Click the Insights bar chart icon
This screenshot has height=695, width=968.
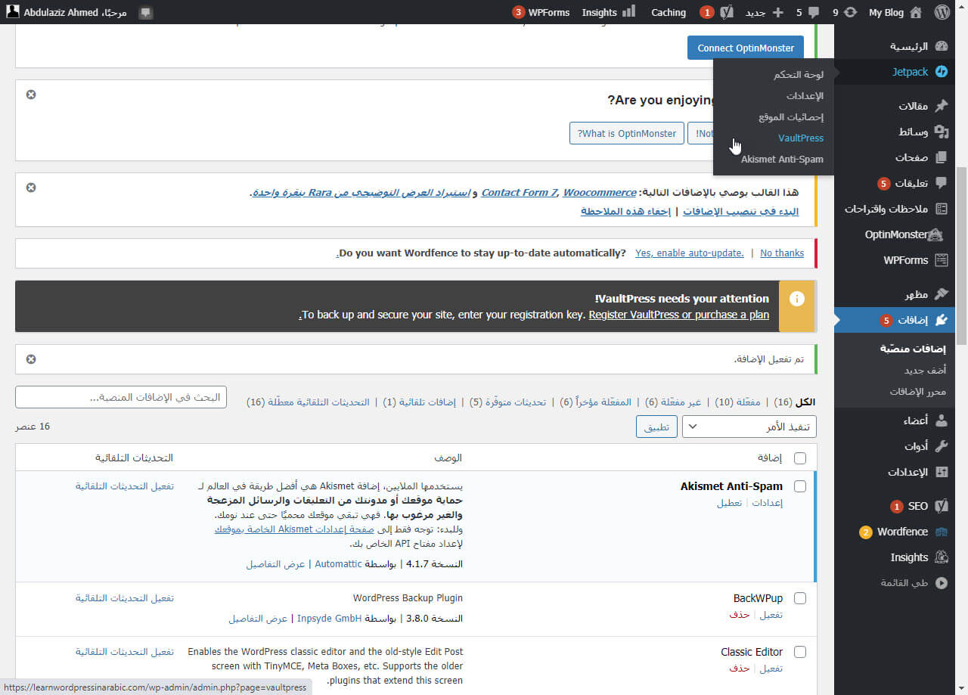[x=628, y=12]
